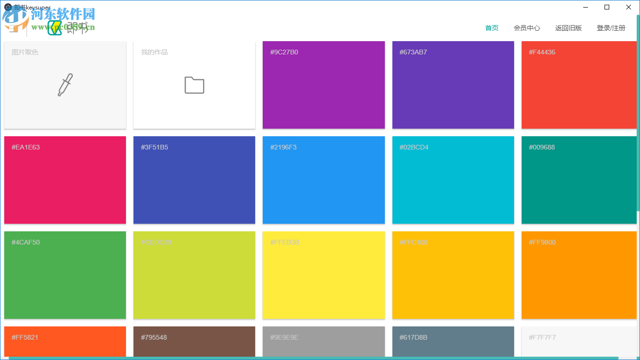Select the grey #9E9E9E swatch
Screen dimensions: 640x360
point(324,341)
